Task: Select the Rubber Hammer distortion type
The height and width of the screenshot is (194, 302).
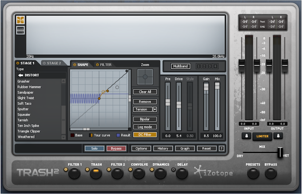Action: (29, 87)
